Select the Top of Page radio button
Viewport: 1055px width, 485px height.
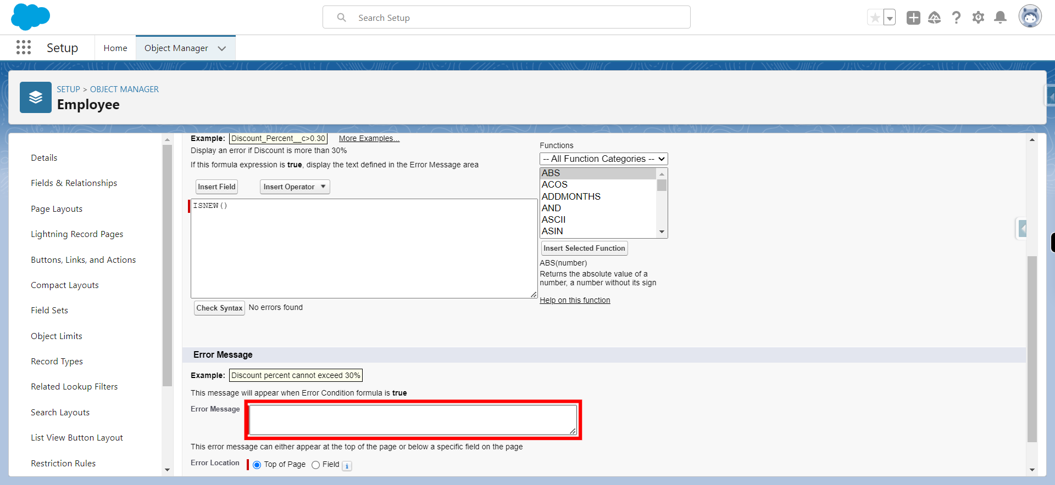coord(257,465)
